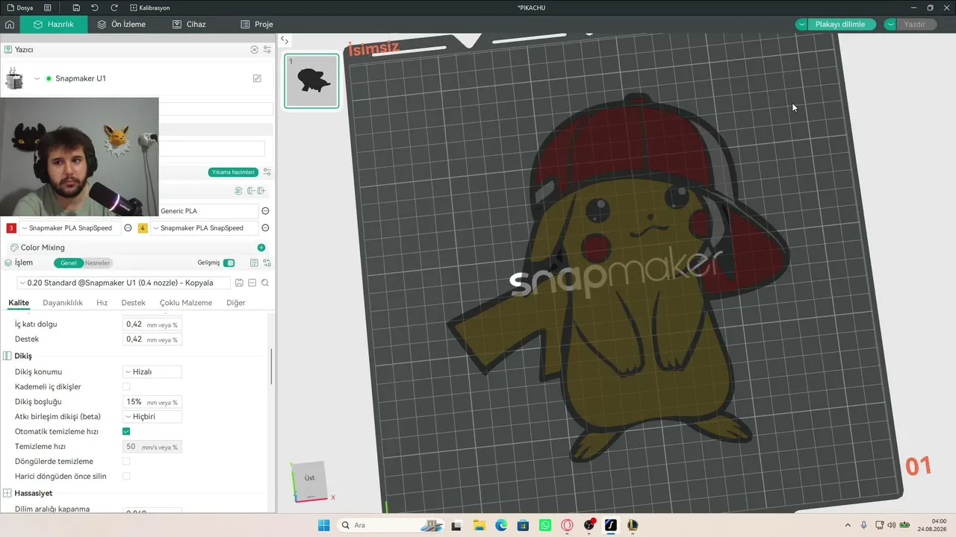Select the Genel process mode

tap(68, 263)
